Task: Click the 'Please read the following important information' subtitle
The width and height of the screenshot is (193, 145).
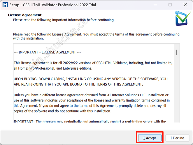Action: [64, 20]
